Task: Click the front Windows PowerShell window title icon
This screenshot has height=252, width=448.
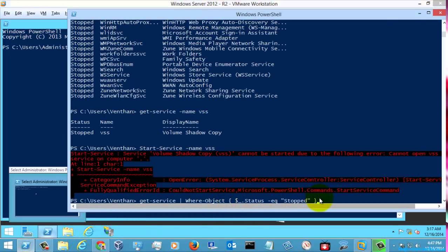Action: (74, 14)
